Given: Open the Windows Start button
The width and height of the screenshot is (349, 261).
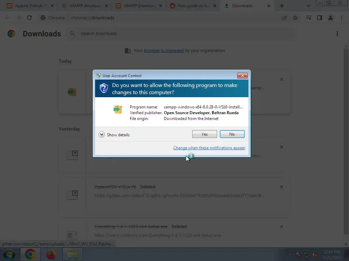Looking at the screenshot, I should click(x=9, y=254).
